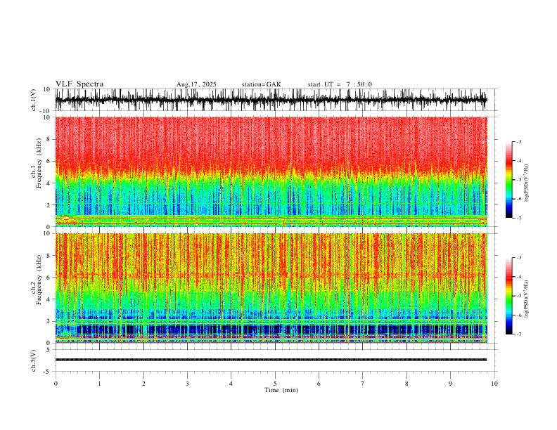The height and width of the screenshot is (430, 557).
Task: Click the 'VLF Spectra' title text
Action: pos(79,84)
